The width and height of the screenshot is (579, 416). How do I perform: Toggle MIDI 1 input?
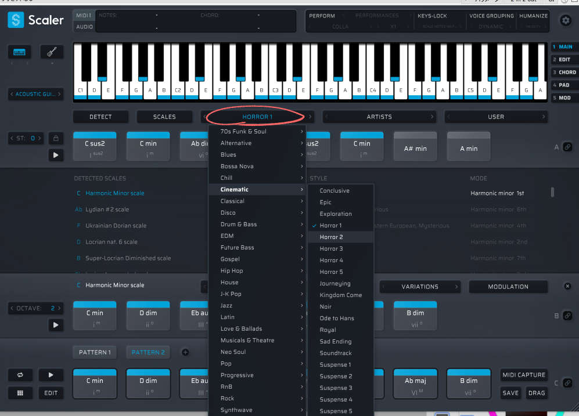pyautogui.click(x=84, y=16)
